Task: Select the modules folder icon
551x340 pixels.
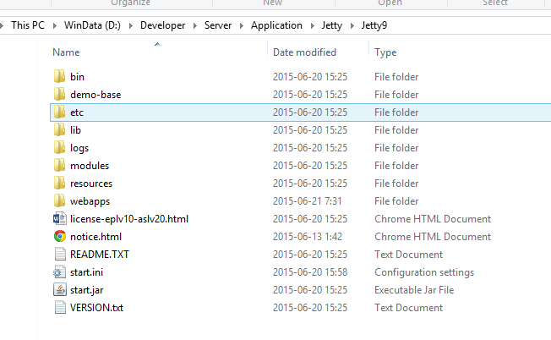Action: click(x=59, y=165)
